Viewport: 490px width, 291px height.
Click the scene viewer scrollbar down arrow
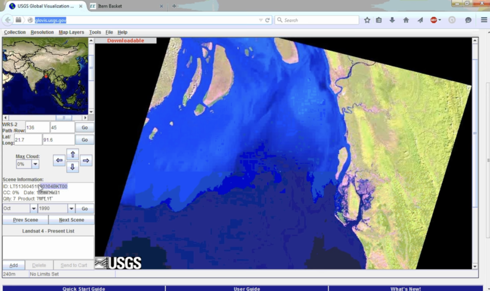(x=475, y=266)
